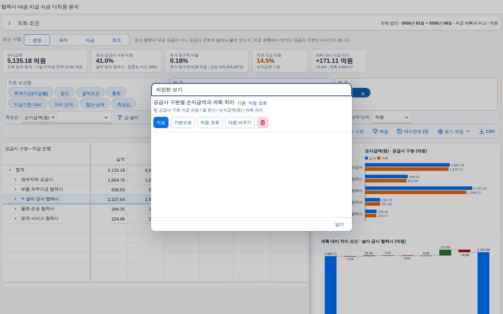The width and height of the screenshot is (503, 314).
Task: Collapse the 합계 total row
Action: [x=10, y=170]
